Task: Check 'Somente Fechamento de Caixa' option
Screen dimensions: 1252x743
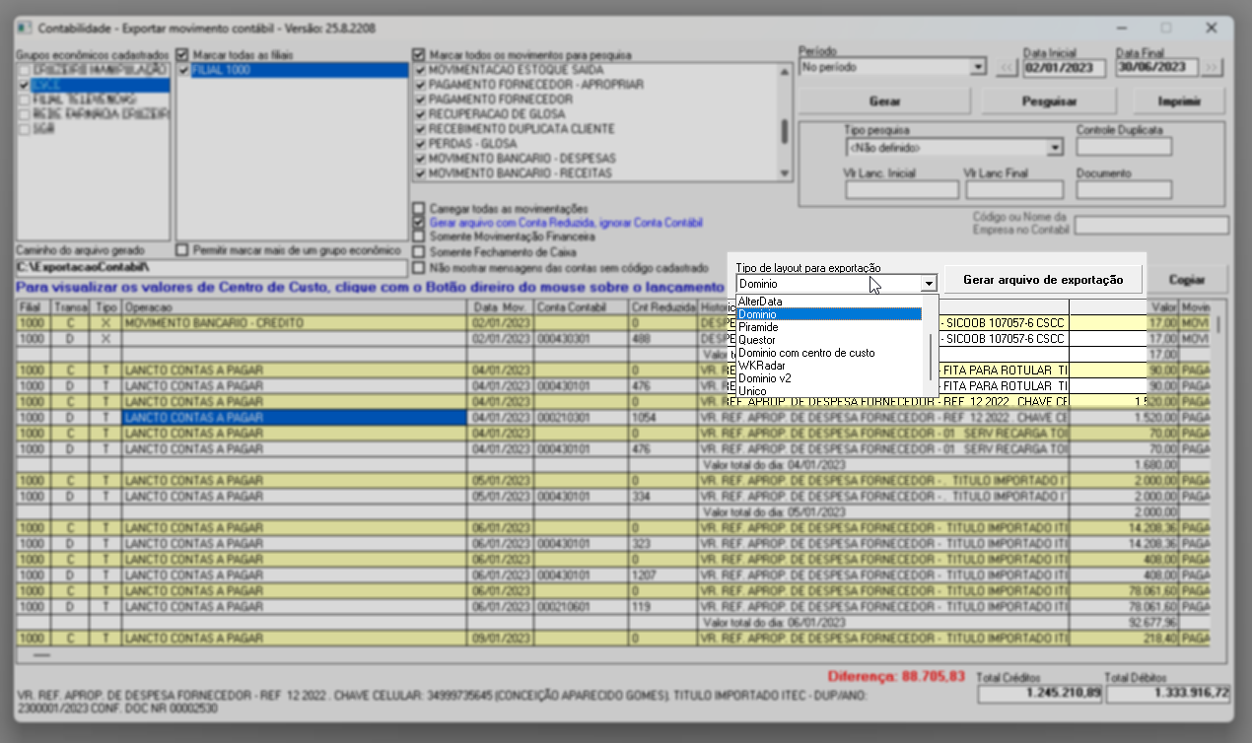Action: 420,252
